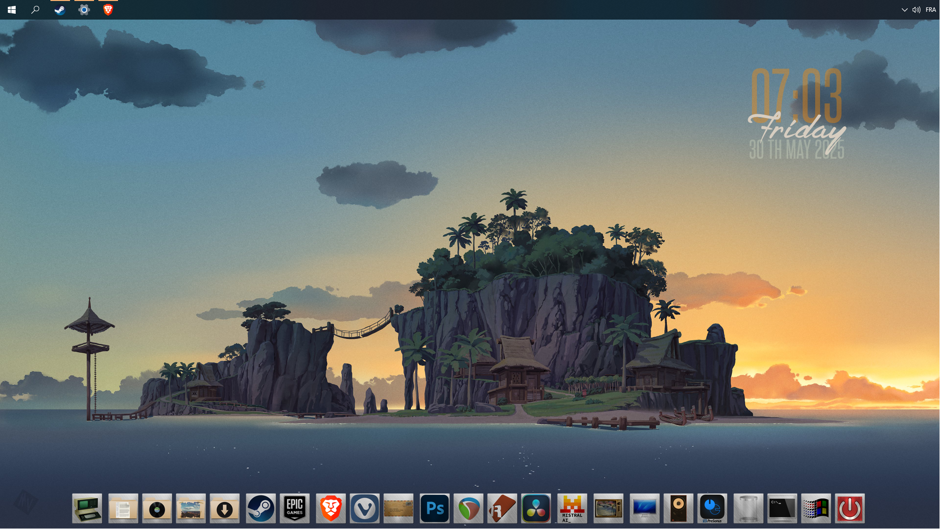Image resolution: width=940 pixels, height=529 pixels.
Task: Click the retro Windows logo dock icon
Action: click(x=816, y=508)
